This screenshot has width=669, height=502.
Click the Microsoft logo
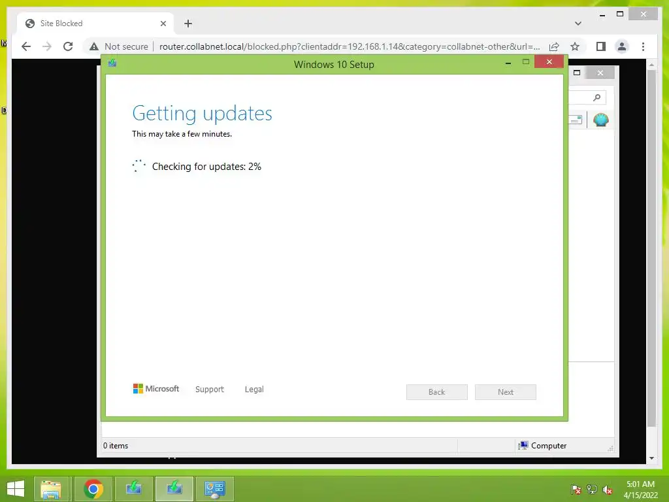pos(156,388)
